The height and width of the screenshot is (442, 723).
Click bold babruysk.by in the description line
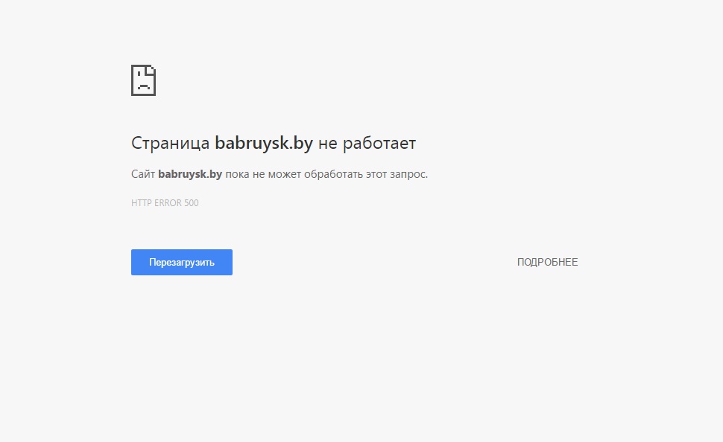(190, 174)
